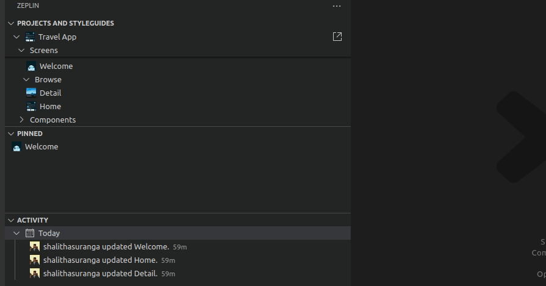Click avatar beside 'updated Detail' activity
Image resolution: width=546 pixels, height=286 pixels.
click(x=35, y=274)
